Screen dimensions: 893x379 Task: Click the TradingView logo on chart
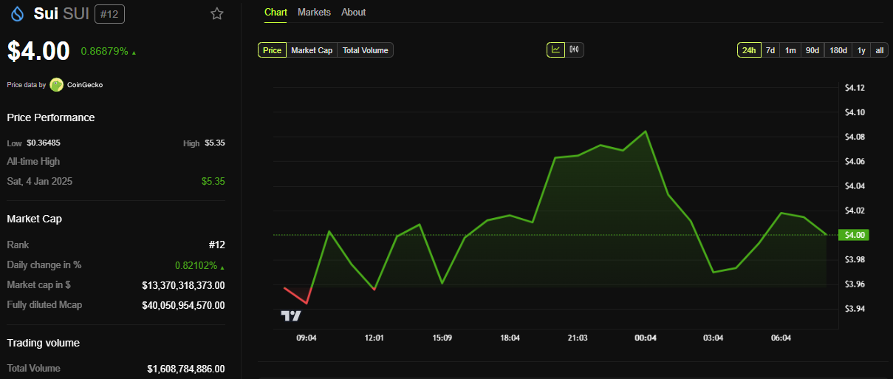click(291, 315)
